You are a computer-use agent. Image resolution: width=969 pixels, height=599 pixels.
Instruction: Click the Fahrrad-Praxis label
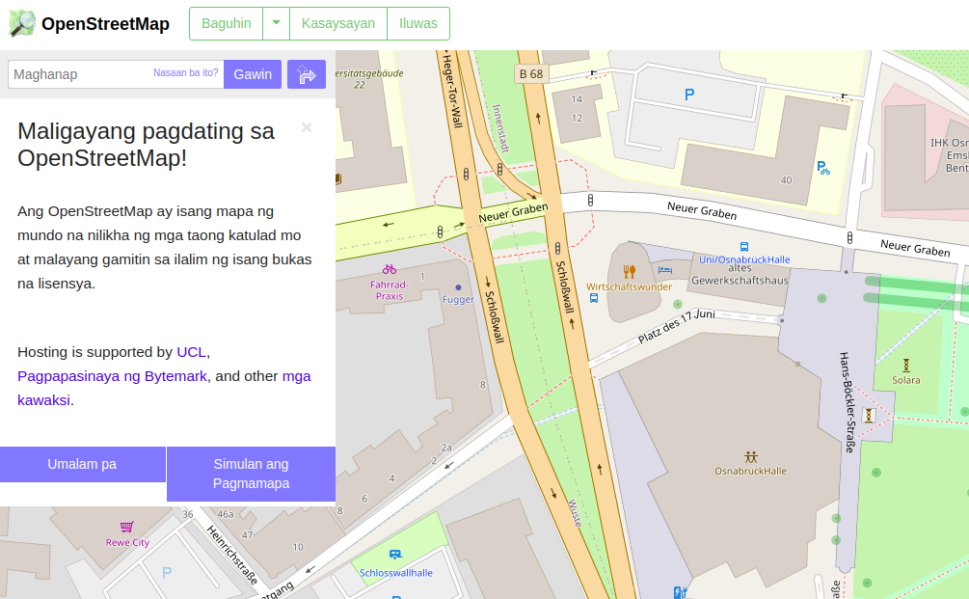(390, 290)
